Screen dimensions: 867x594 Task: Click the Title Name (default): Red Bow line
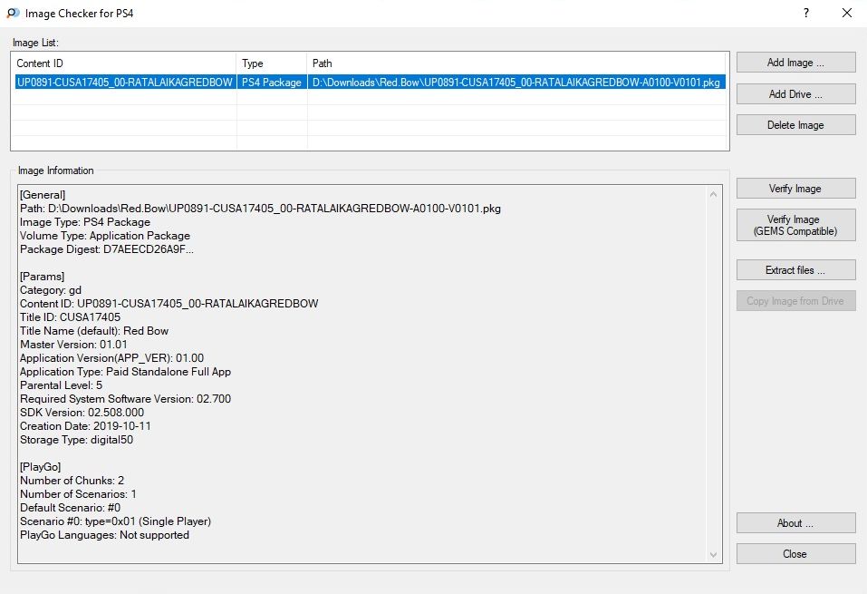94,331
